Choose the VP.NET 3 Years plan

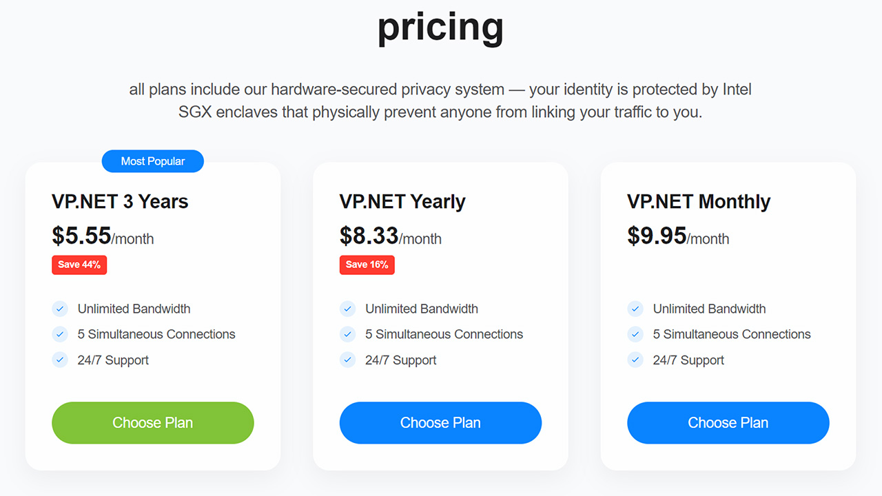[x=153, y=423]
